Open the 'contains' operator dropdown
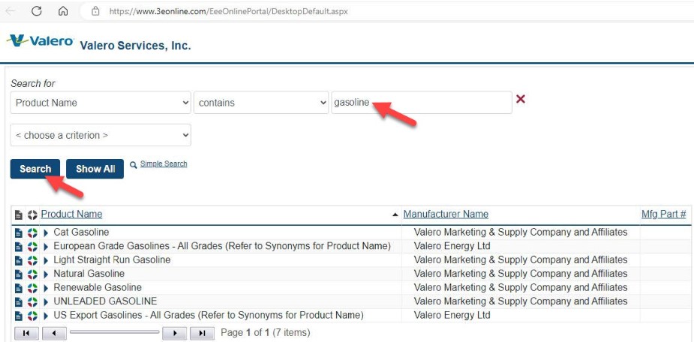 (260, 103)
